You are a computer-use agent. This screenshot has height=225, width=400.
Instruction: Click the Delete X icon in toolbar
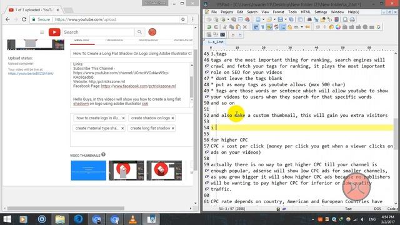coord(245,27)
